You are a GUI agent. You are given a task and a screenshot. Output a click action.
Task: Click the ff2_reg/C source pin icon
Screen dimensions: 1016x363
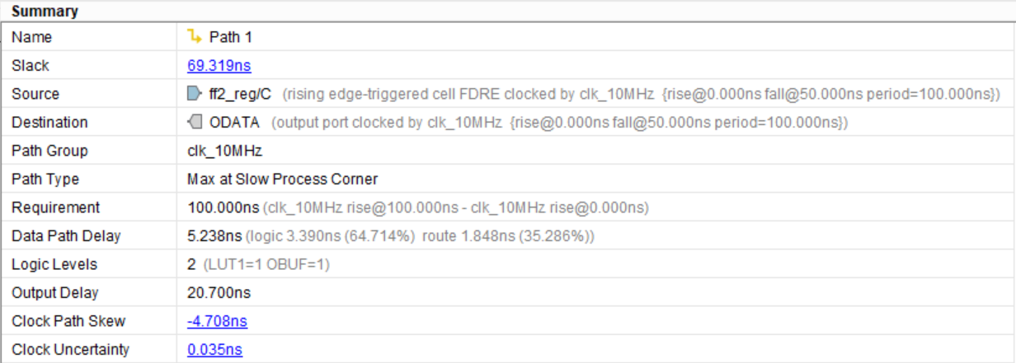(195, 94)
